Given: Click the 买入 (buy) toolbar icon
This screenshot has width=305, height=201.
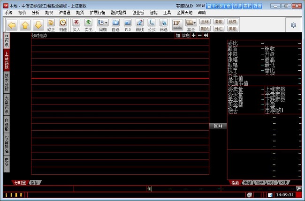Looking at the screenshot, I should tap(76, 25).
